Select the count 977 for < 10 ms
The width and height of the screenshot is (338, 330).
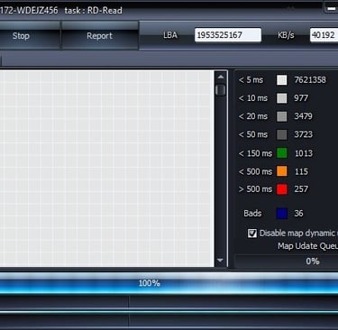click(301, 98)
